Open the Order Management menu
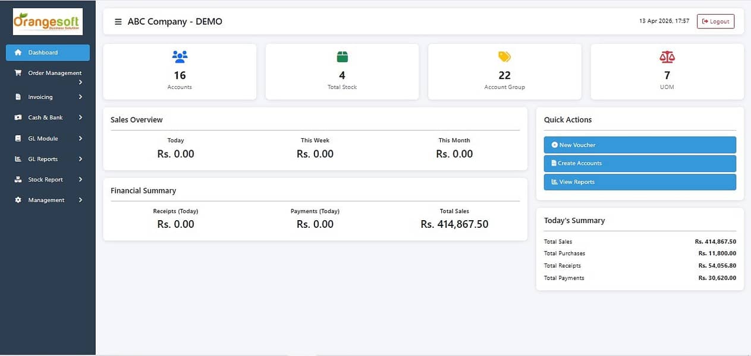The width and height of the screenshot is (751, 356). coord(48,77)
